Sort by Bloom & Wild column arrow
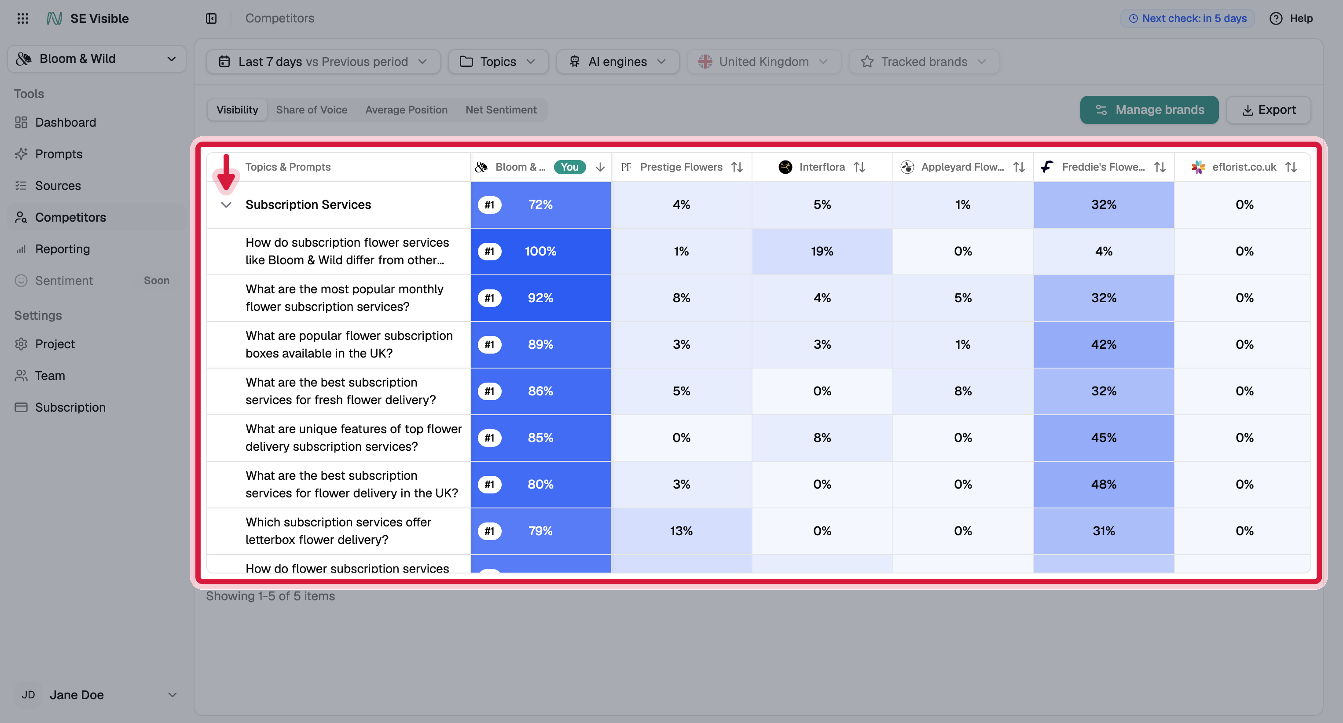The height and width of the screenshot is (723, 1343). pyautogui.click(x=600, y=167)
